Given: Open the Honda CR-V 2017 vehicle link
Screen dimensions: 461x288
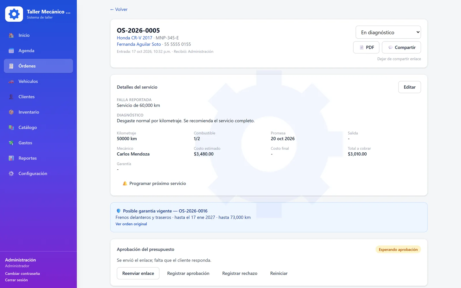Looking at the screenshot, I should point(135,38).
